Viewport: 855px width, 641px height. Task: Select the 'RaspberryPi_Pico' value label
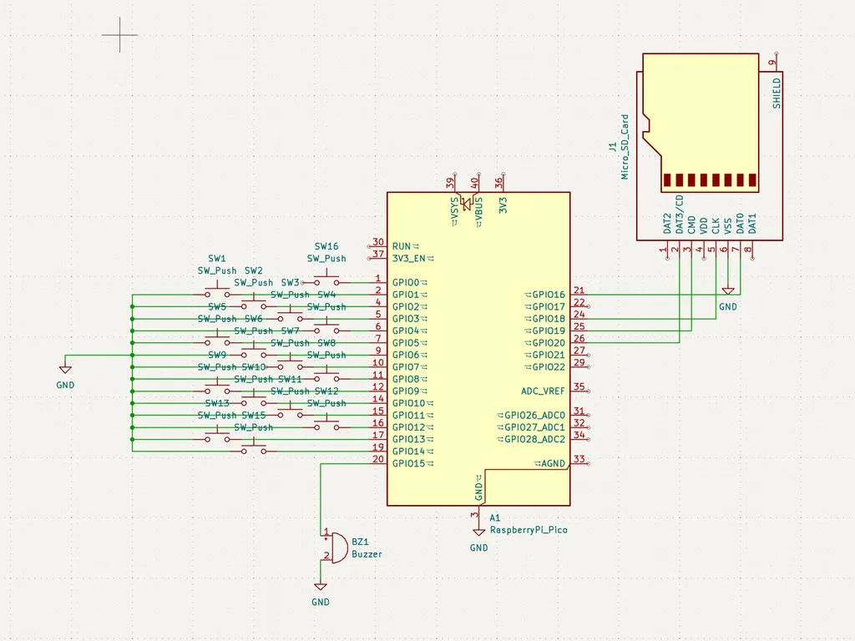point(529,530)
